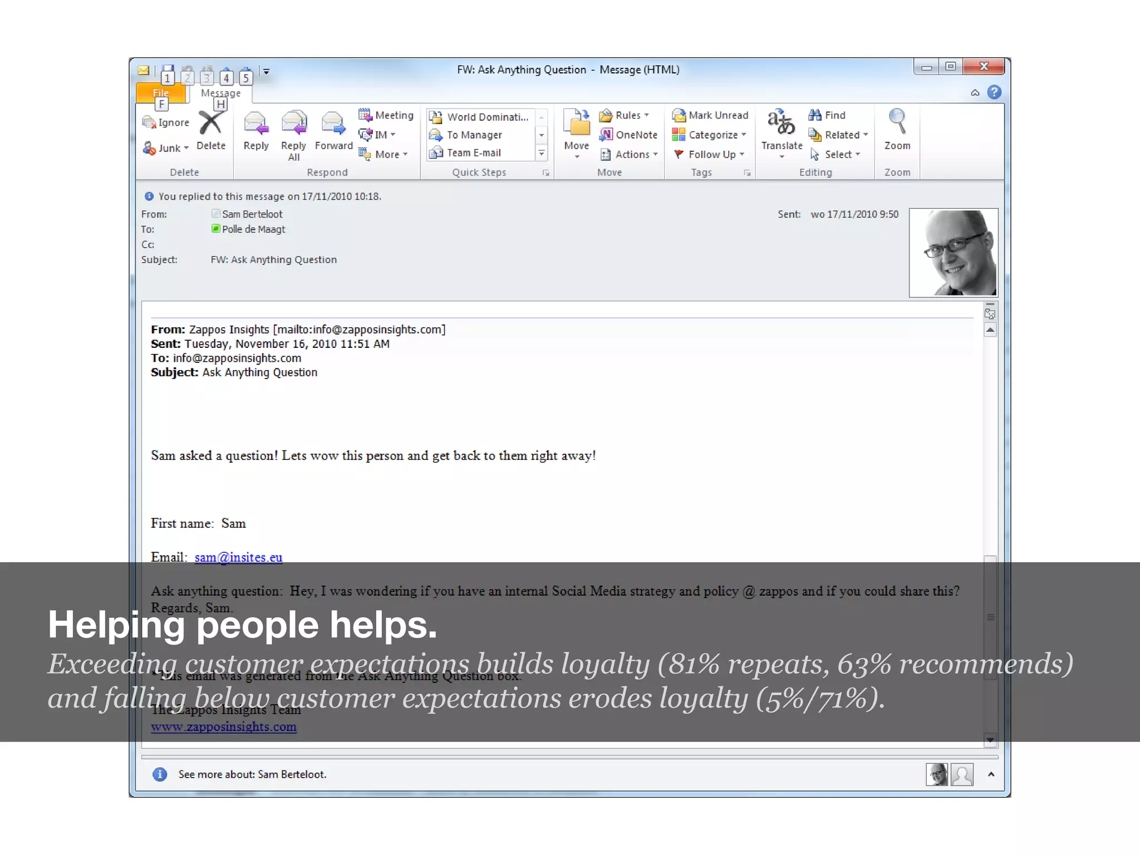1140x855 pixels.
Task: Click the blank contact avatar in People Pane
Action: point(962,774)
